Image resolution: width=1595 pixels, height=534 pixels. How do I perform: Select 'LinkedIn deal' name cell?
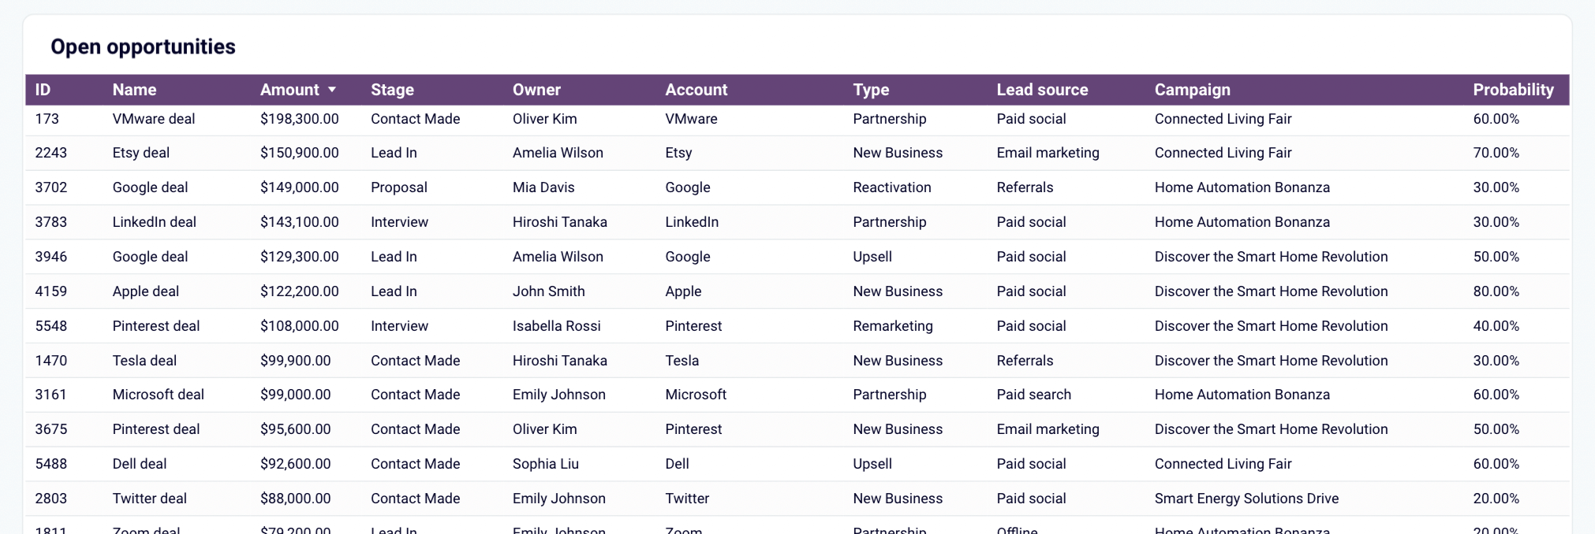[x=155, y=222]
